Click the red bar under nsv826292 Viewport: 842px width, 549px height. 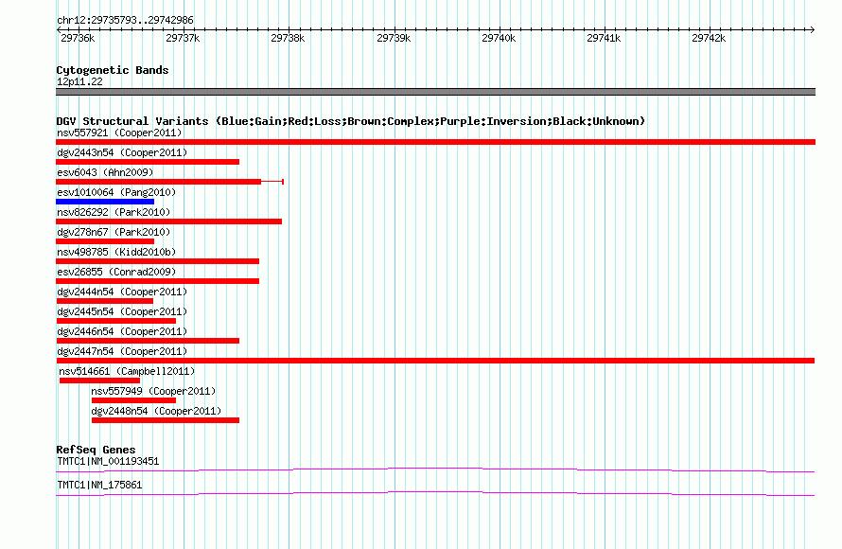click(x=169, y=221)
